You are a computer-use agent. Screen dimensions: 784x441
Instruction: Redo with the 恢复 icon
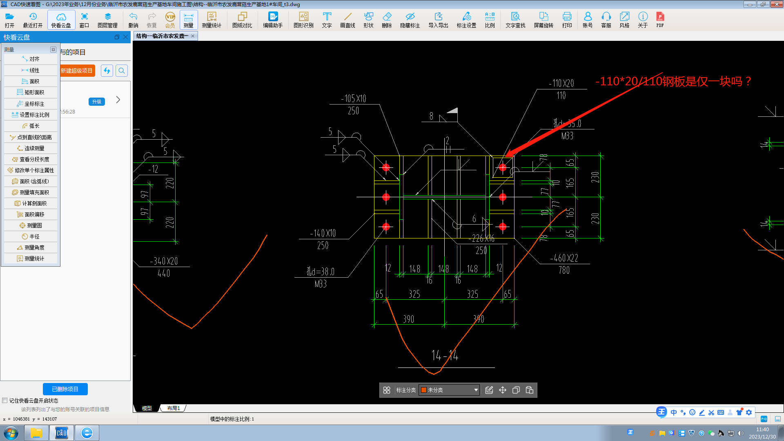[151, 20]
